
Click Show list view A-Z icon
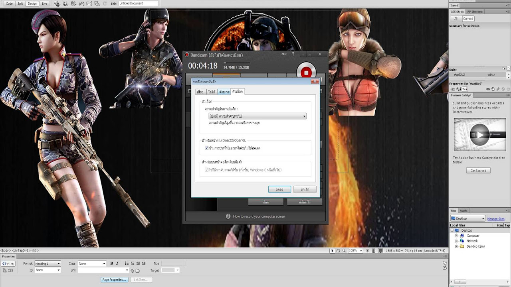pyautogui.click(x=459, y=89)
